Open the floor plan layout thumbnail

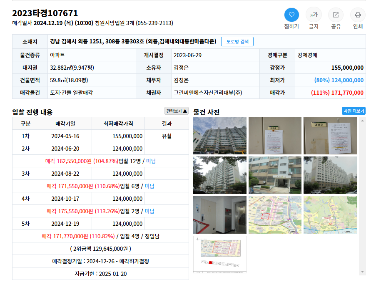[x=220, y=255]
